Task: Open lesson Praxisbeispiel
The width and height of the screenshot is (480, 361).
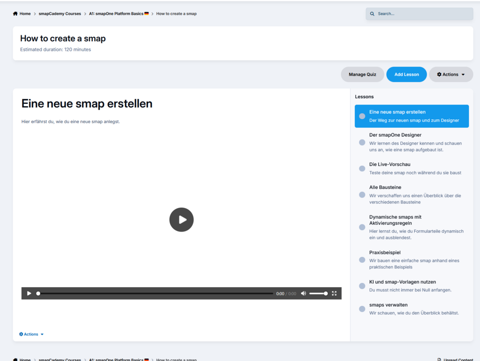Action: point(412,259)
